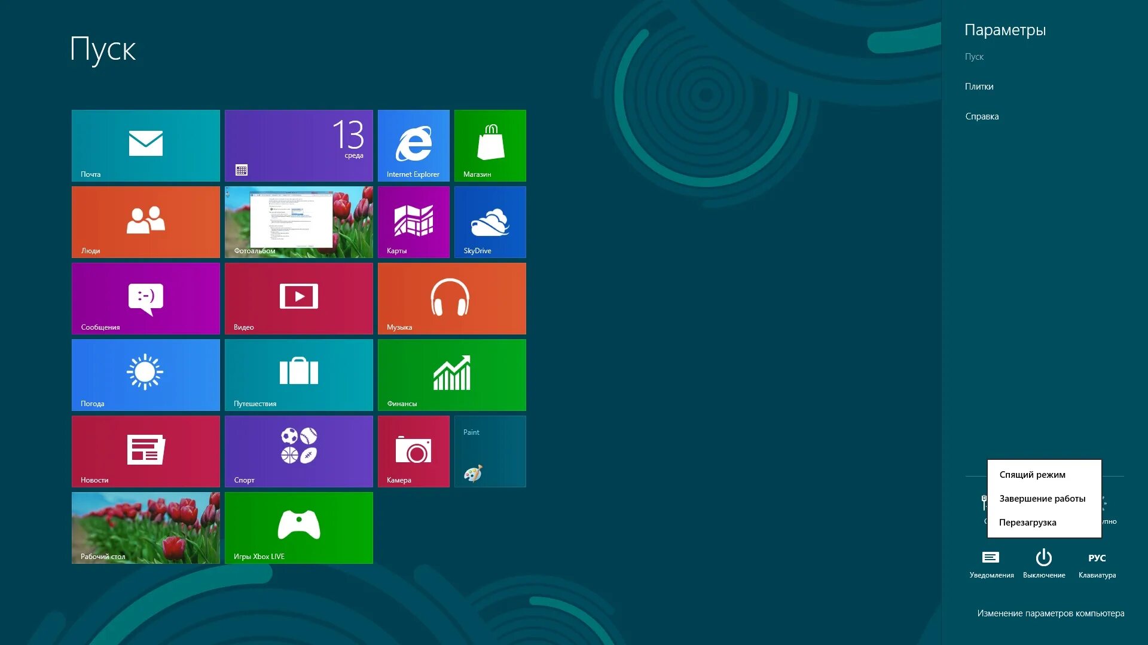Open the Фотоальбом live tile
The image size is (1148, 645).
coord(299,222)
